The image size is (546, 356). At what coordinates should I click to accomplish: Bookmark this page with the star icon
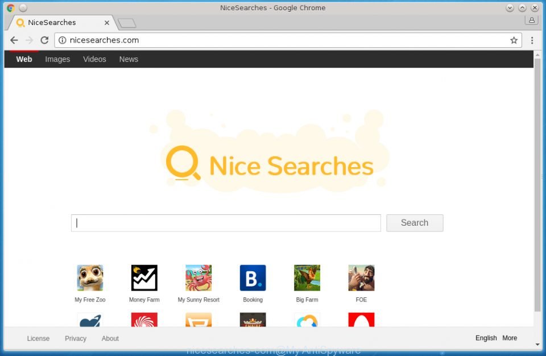514,40
